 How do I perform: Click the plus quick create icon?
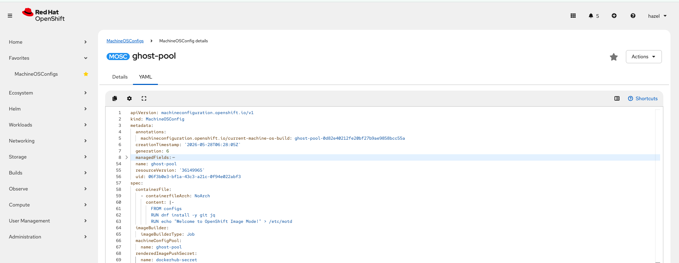(614, 16)
